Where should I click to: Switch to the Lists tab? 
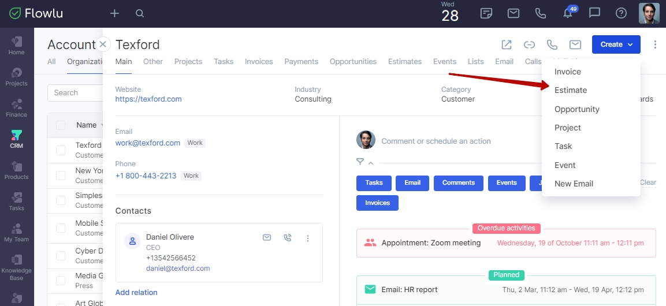point(476,62)
